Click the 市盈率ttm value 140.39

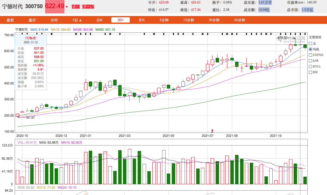(312, 3)
